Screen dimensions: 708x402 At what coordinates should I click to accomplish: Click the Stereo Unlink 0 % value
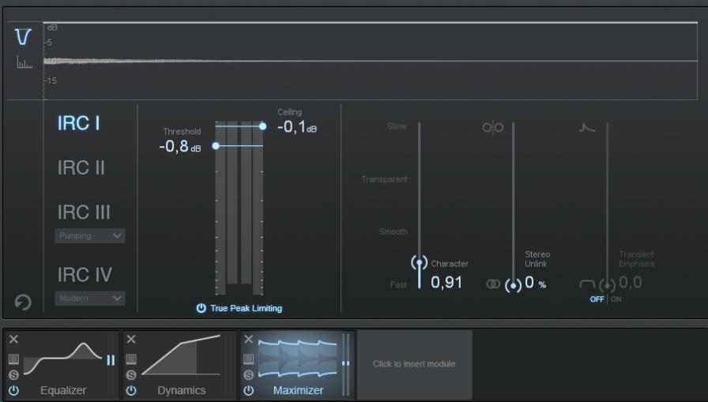coord(536,283)
